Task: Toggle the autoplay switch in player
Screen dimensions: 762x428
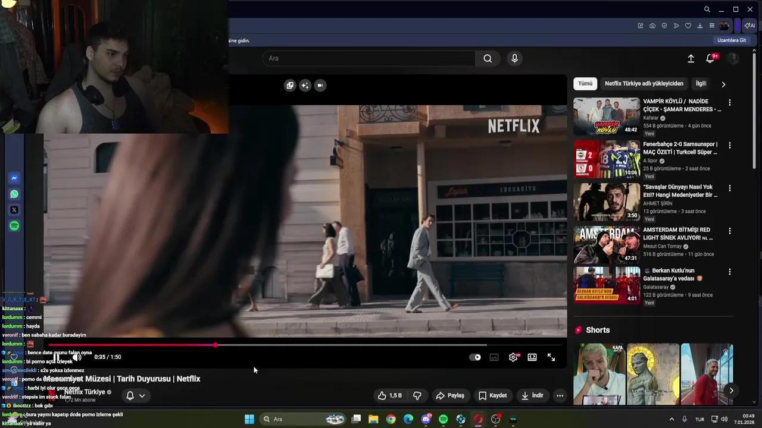Action: click(475, 357)
